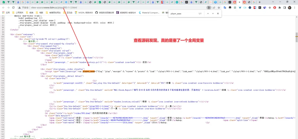Open the MSDN, 我告诉你 bookmark
Viewport: 298px width, 139px height.
click(x=84, y=13)
